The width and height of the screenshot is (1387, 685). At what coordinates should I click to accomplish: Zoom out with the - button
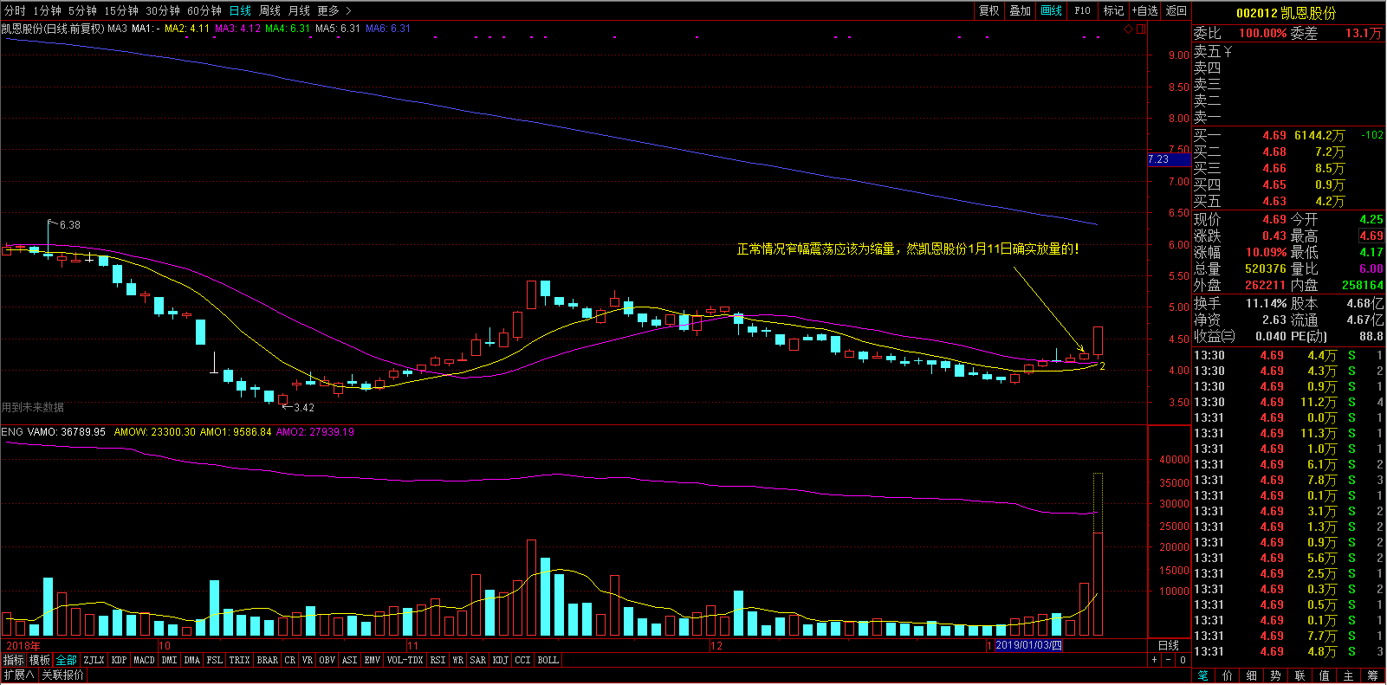tap(1168, 660)
